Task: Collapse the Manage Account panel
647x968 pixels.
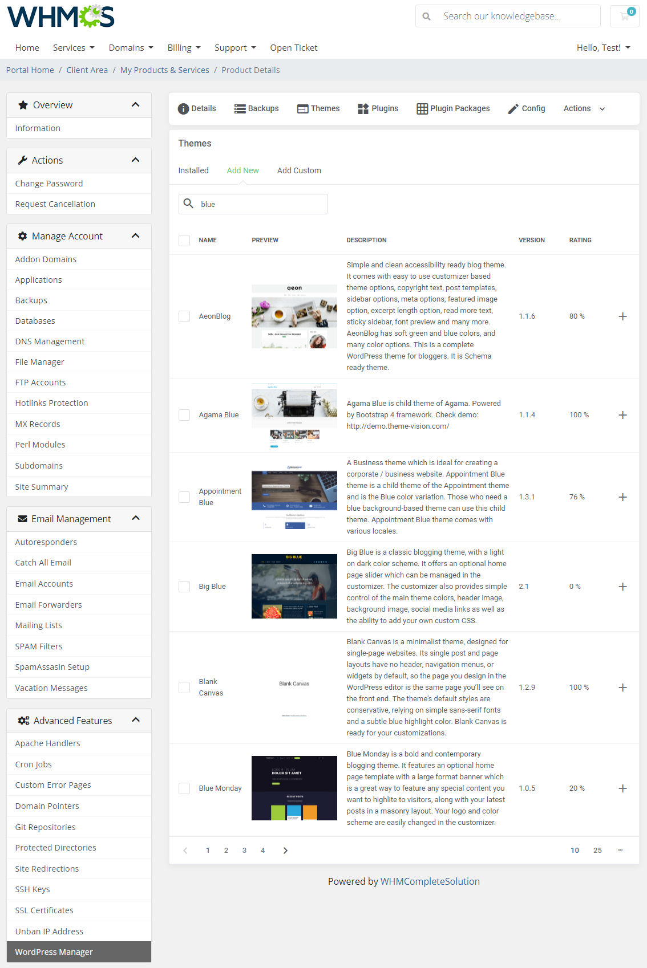Action: [135, 236]
